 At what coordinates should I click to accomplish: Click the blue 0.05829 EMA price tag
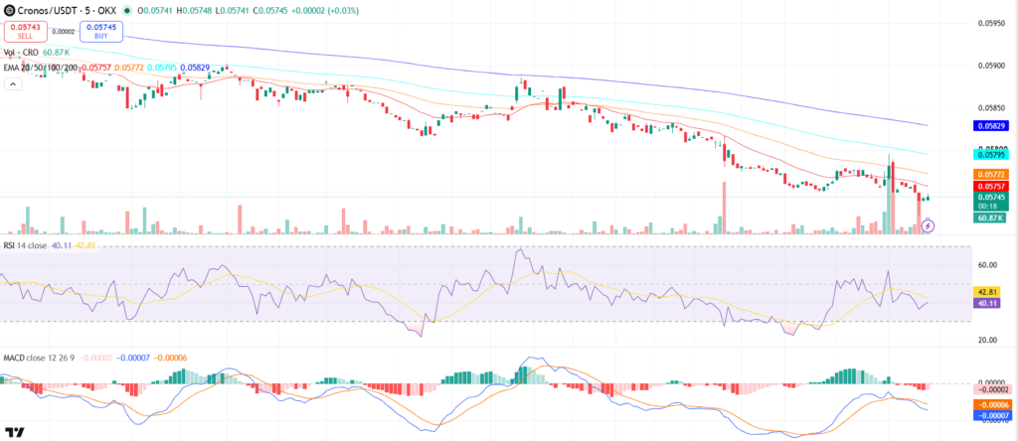point(989,126)
